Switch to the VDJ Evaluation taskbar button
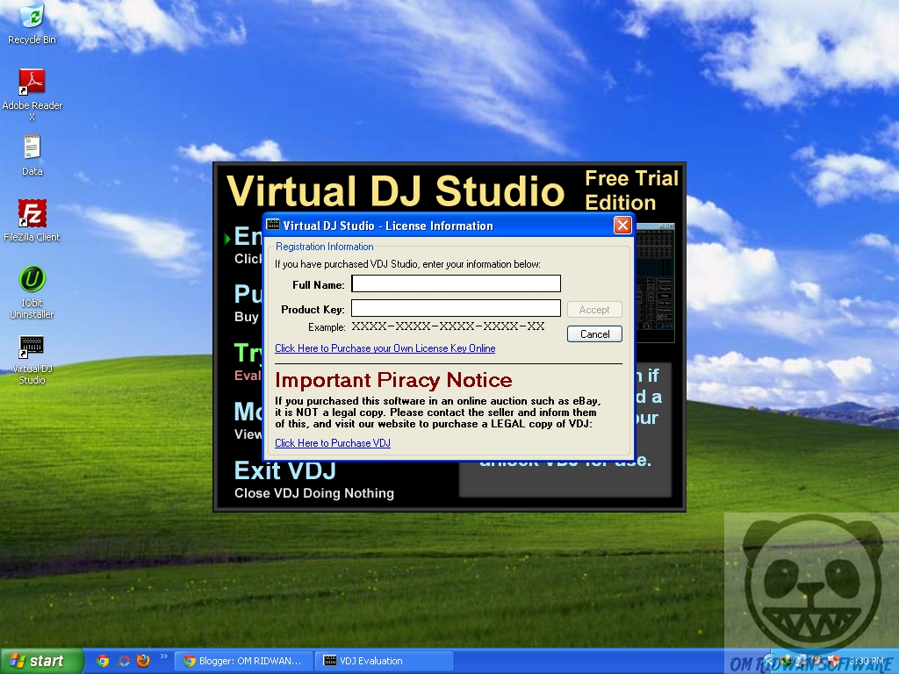The width and height of the screenshot is (899, 674). (385, 661)
